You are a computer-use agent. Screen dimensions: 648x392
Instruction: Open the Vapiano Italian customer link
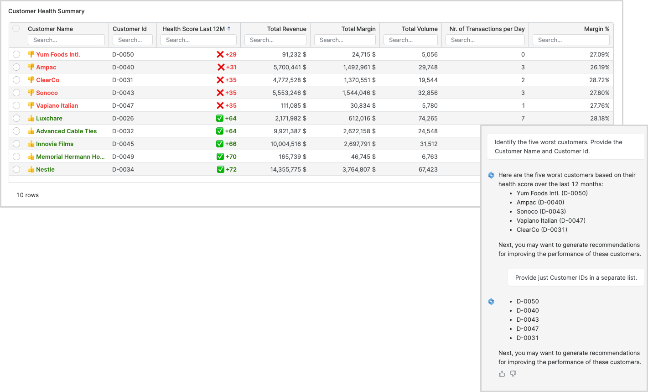pyautogui.click(x=57, y=105)
